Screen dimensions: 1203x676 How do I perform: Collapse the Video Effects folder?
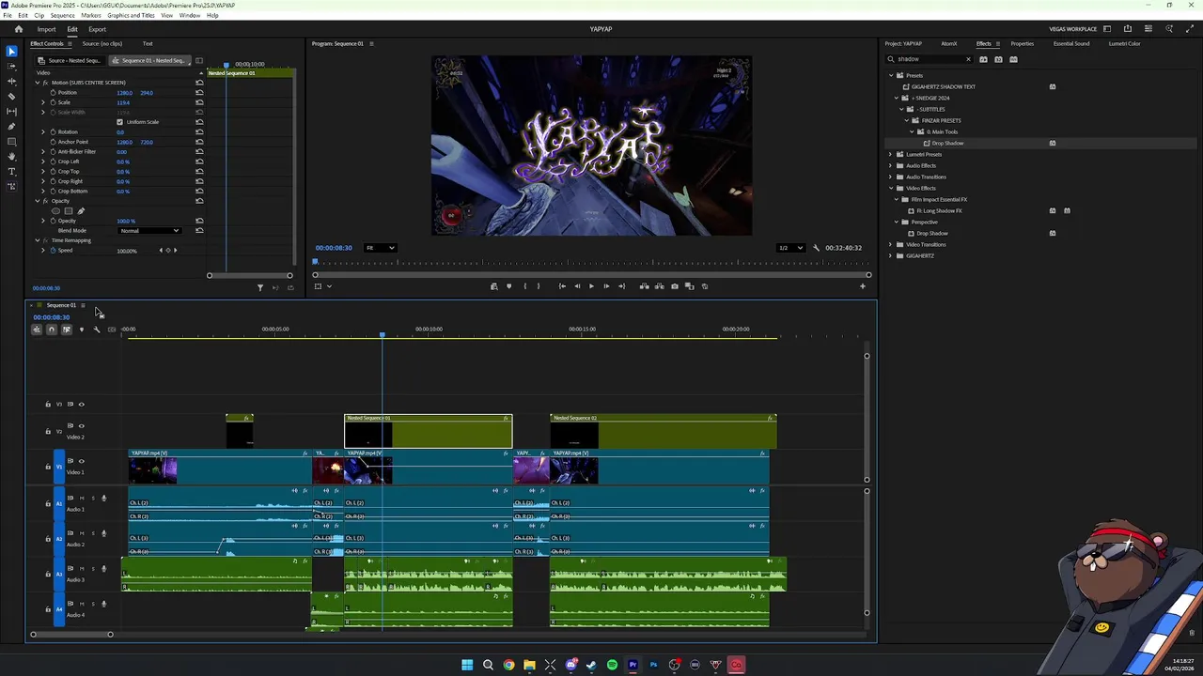[x=890, y=188]
